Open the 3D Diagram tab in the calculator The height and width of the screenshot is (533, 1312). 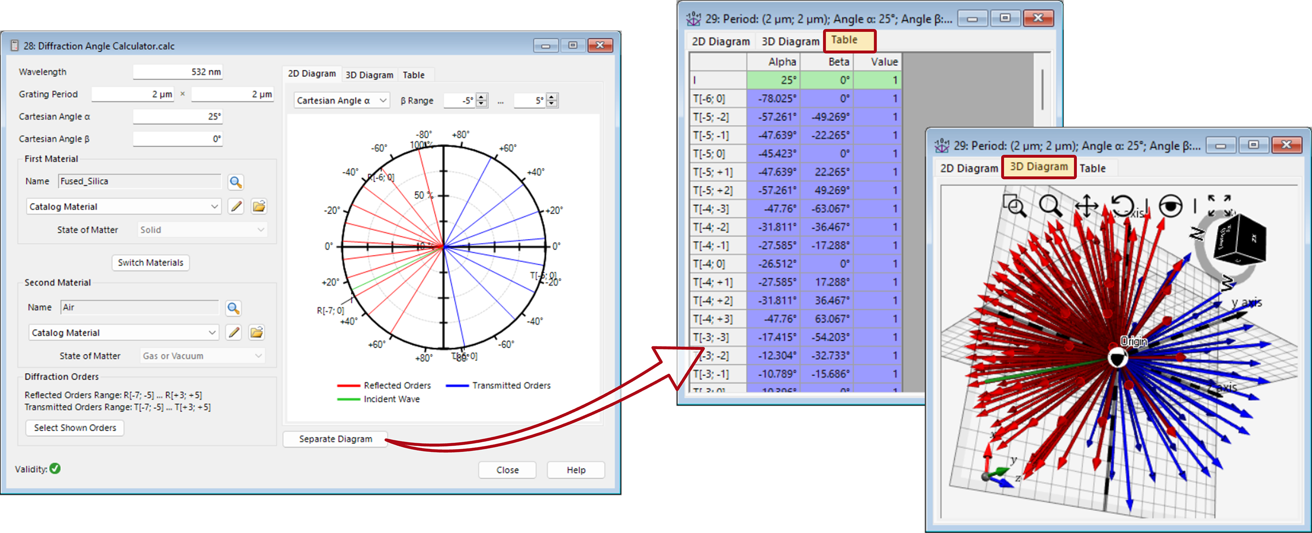click(x=369, y=75)
